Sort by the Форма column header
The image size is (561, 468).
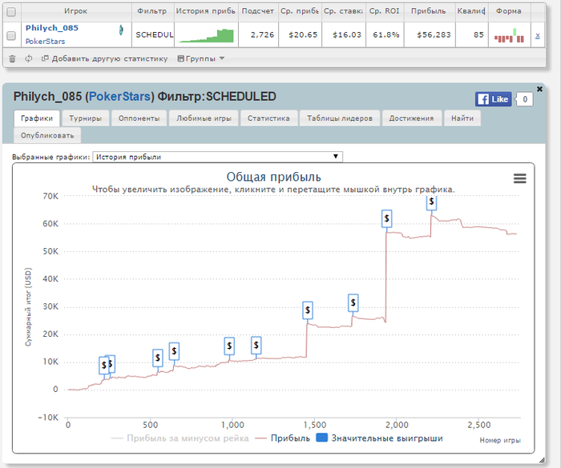click(509, 11)
